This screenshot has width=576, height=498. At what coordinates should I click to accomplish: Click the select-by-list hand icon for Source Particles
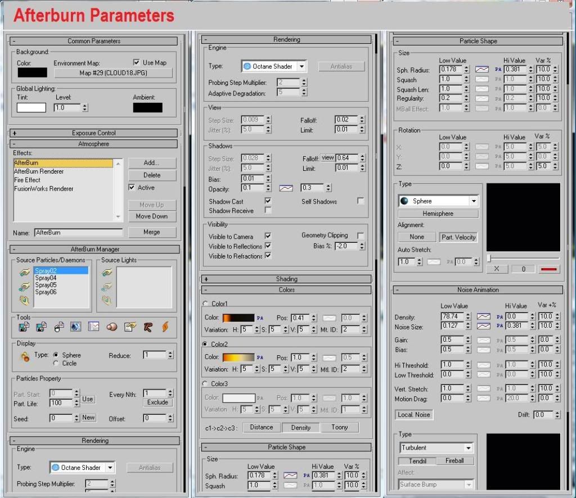pyautogui.click(x=24, y=287)
